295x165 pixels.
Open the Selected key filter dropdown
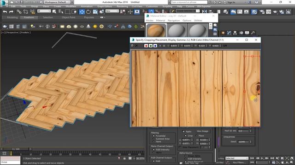coord(236,158)
